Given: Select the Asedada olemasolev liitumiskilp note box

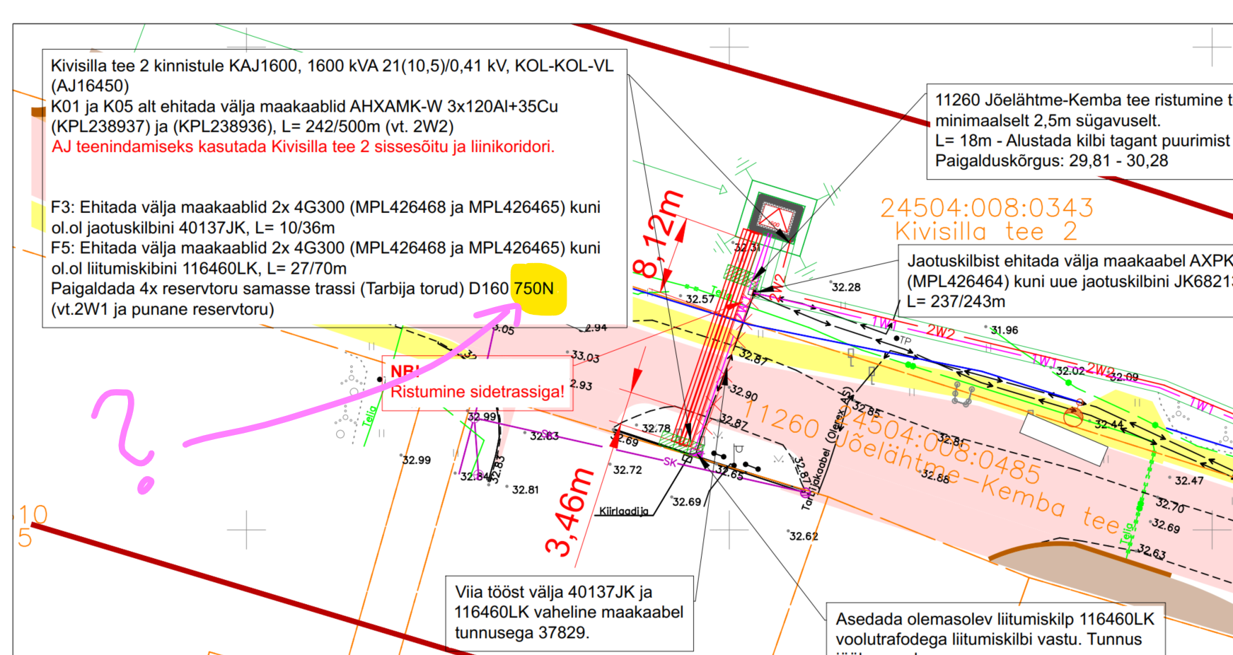Looking at the screenshot, I should [995, 629].
